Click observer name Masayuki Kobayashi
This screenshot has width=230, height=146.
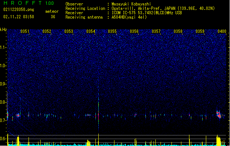point(131,4)
